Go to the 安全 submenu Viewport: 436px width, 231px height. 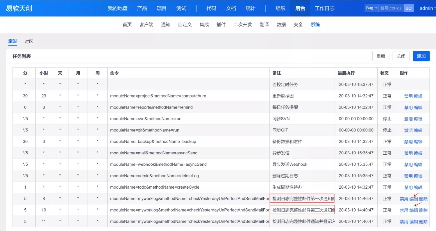pos(298,25)
